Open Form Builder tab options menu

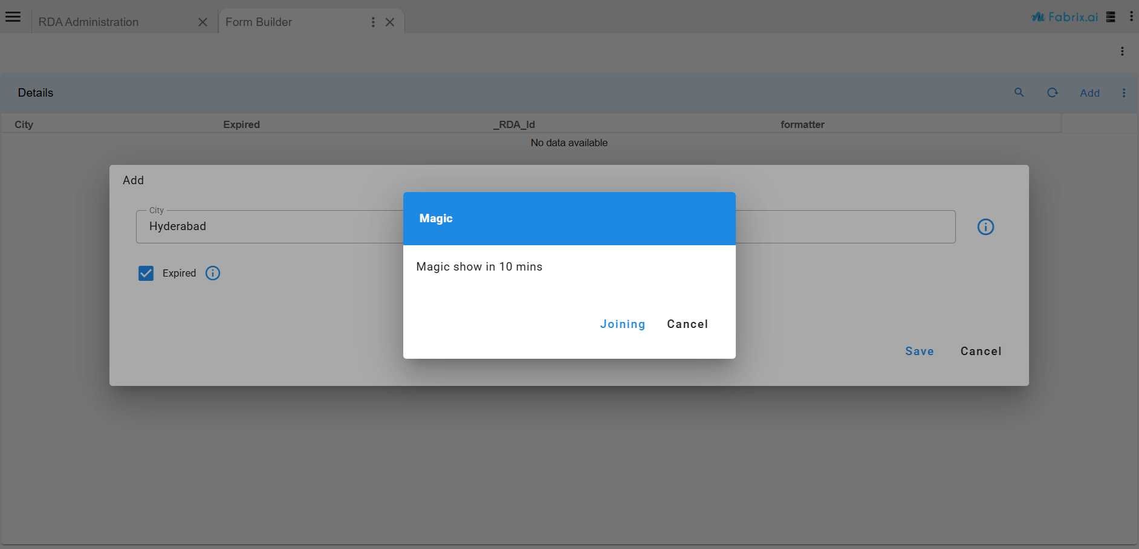click(373, 22)
